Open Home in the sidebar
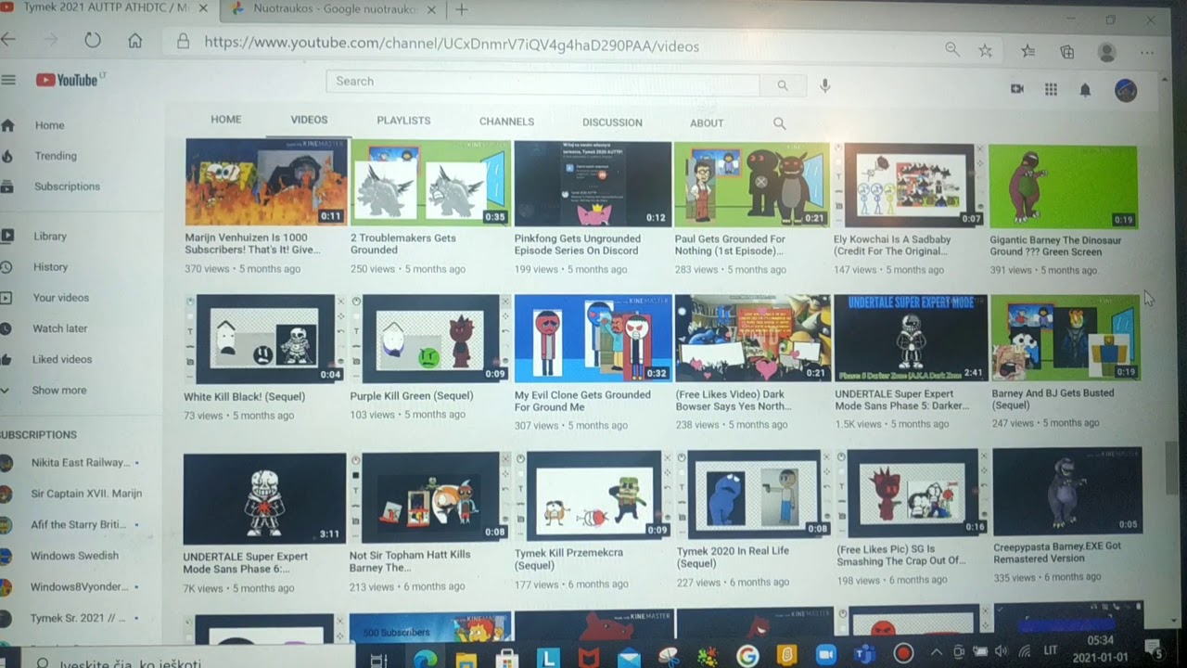1187x668 pixels. tap(49, 125)
